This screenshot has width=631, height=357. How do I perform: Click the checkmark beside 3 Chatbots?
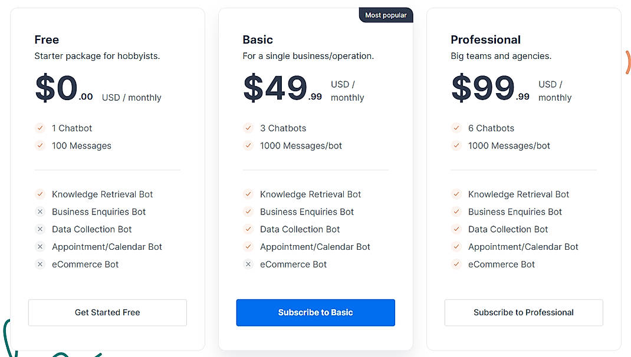248,128
